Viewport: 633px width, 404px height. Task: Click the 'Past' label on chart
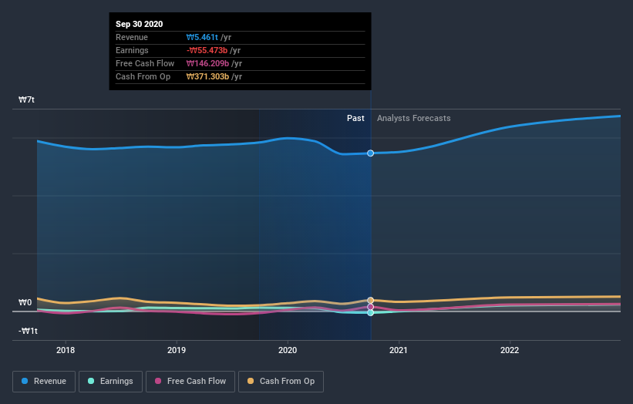coord(355,118)
